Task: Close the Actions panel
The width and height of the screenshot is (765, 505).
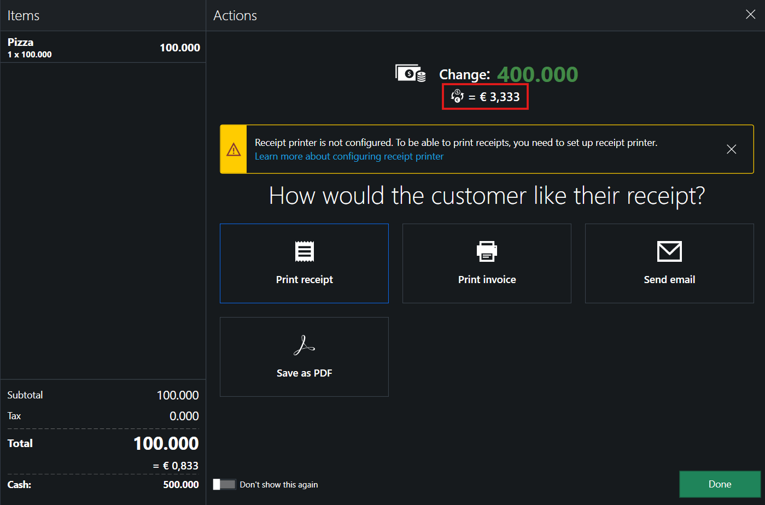Action: [x=750, y=15]
